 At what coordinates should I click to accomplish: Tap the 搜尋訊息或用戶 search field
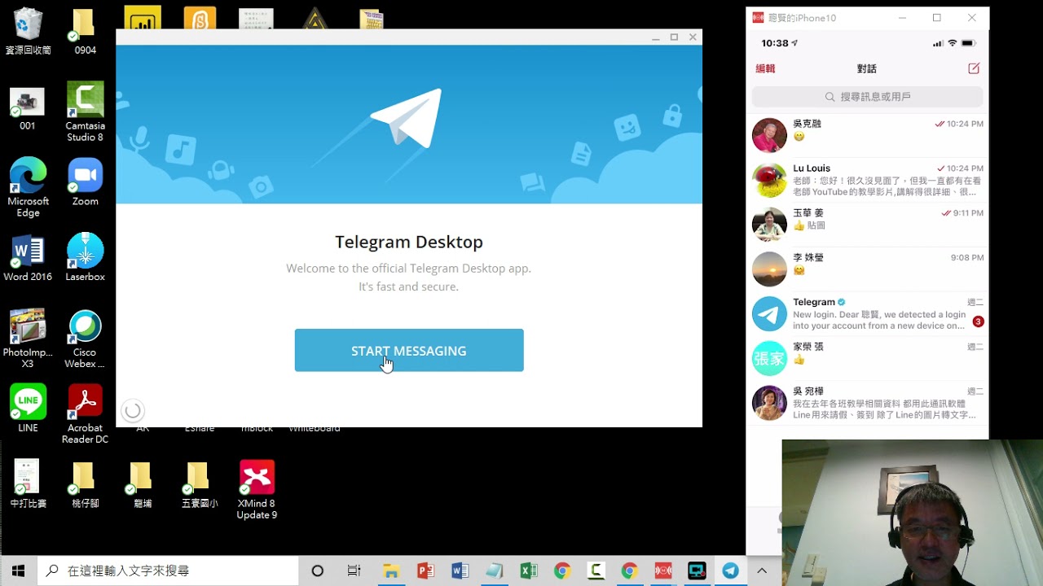[867, 97]
